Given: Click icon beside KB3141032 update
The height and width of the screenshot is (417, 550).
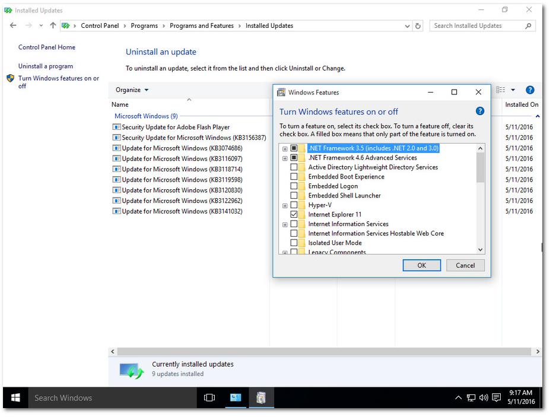Looking at the screenshot, I should (x=116, y=211).
